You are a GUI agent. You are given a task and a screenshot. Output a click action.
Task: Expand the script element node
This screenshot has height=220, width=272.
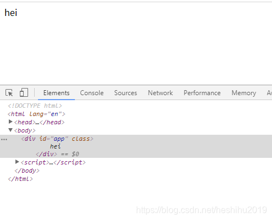tap(17, 162)
